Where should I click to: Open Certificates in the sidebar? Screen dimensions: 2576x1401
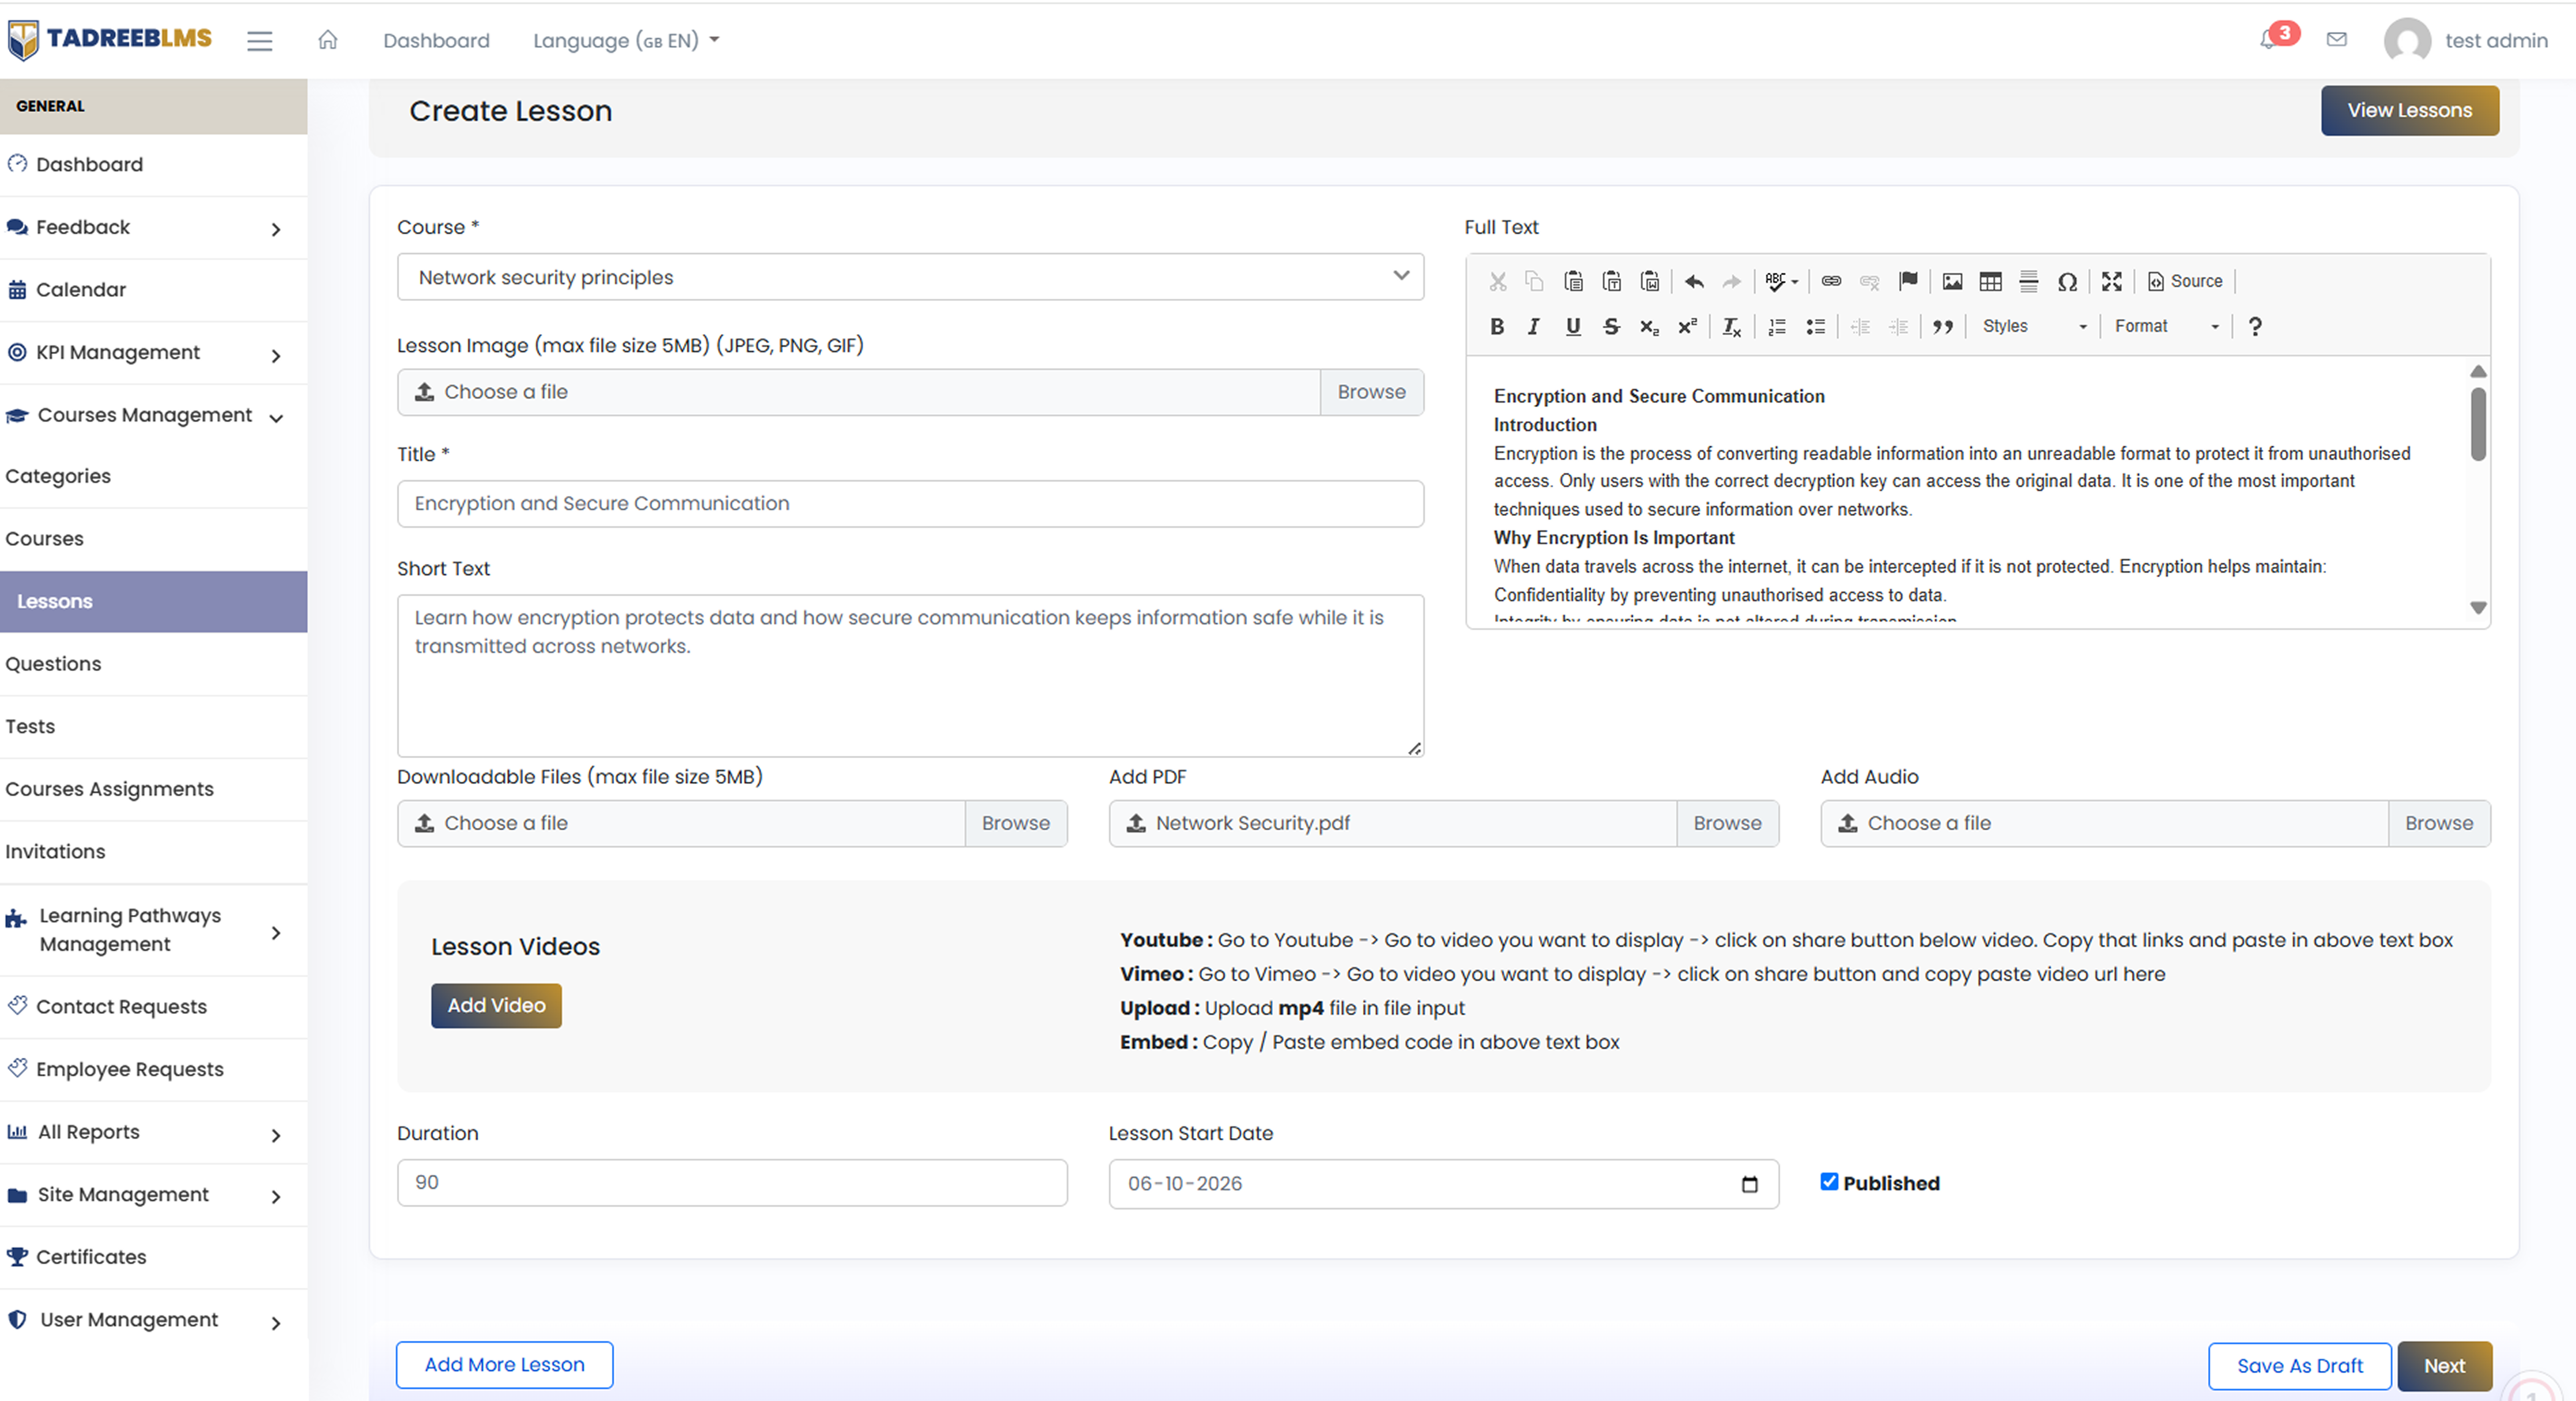[153, 1258]
